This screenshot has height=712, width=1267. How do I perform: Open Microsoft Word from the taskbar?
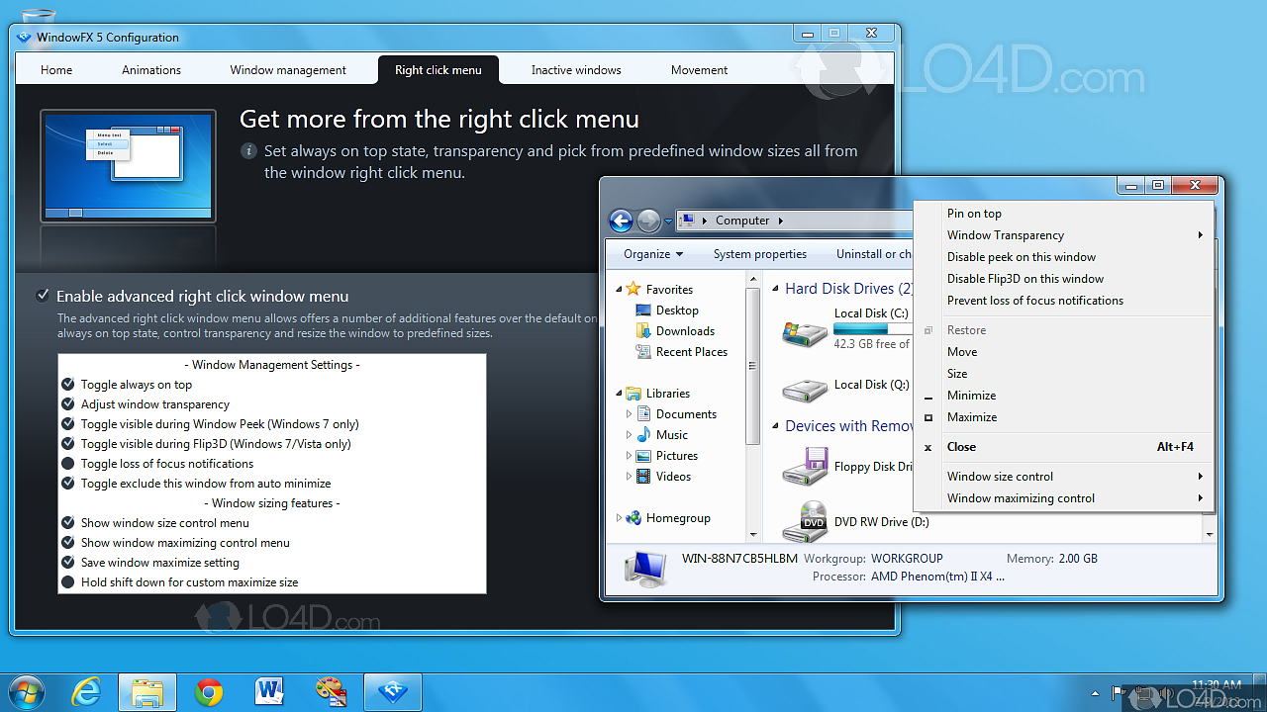pos(269,692)
